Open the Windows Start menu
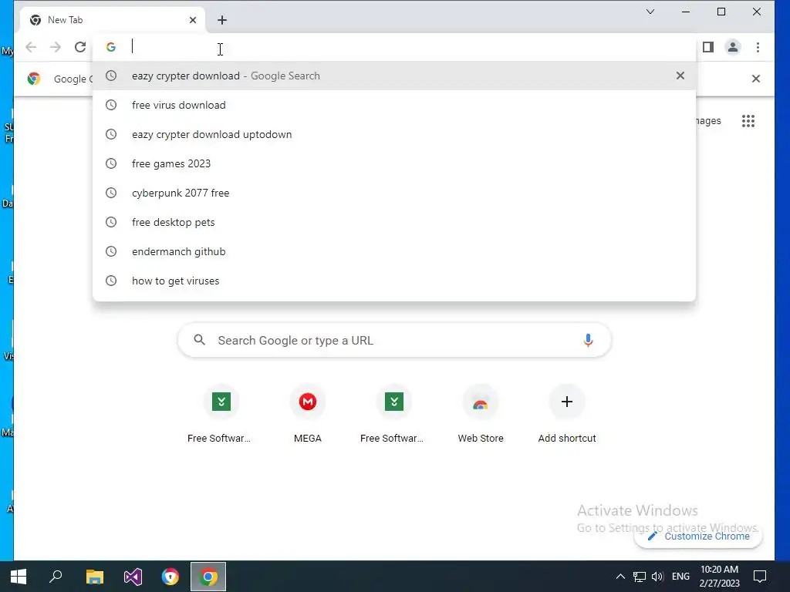This screenshot has height=592, width=790. [x=19, y=577]
